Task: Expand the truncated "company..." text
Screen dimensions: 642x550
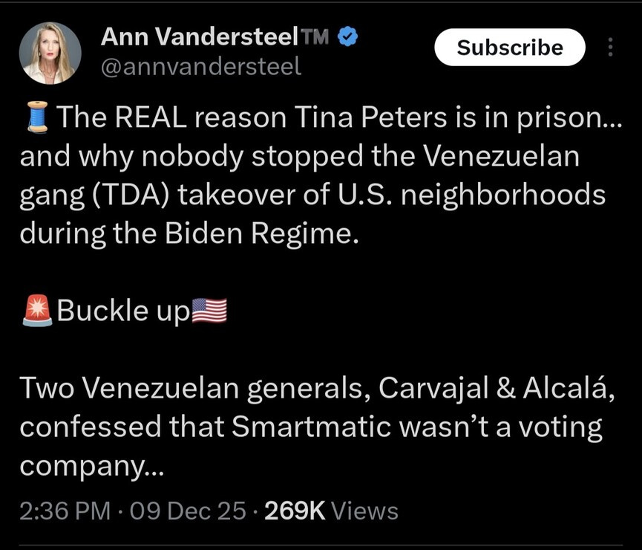Action: tap(86, 466)
